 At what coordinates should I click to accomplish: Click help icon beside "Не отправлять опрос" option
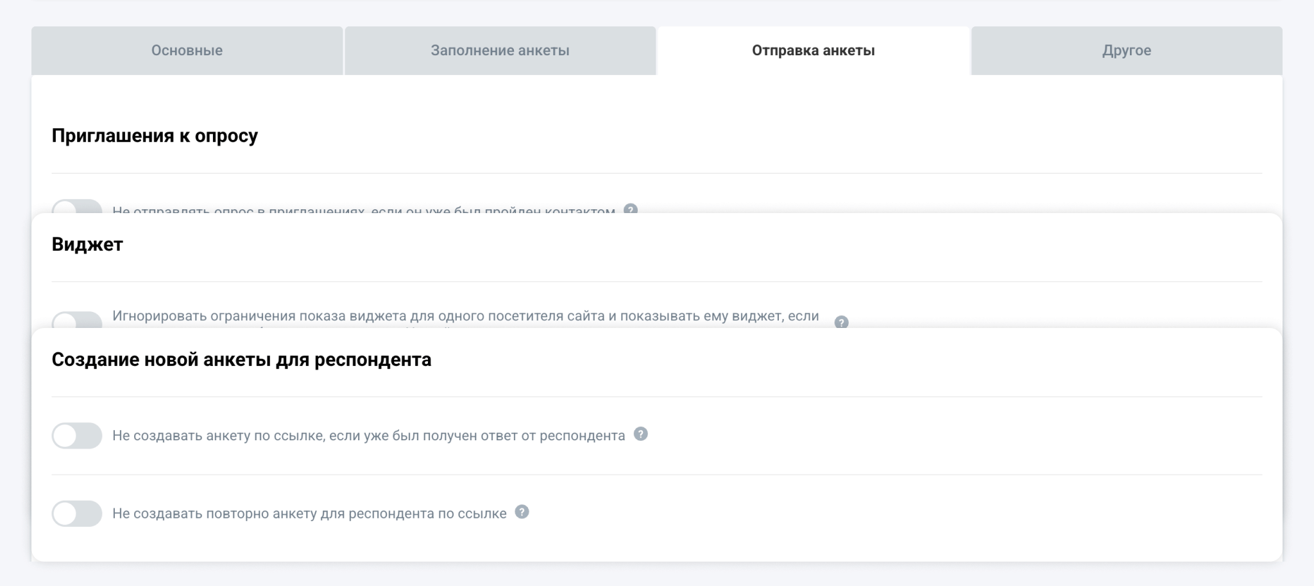point(631,209)
